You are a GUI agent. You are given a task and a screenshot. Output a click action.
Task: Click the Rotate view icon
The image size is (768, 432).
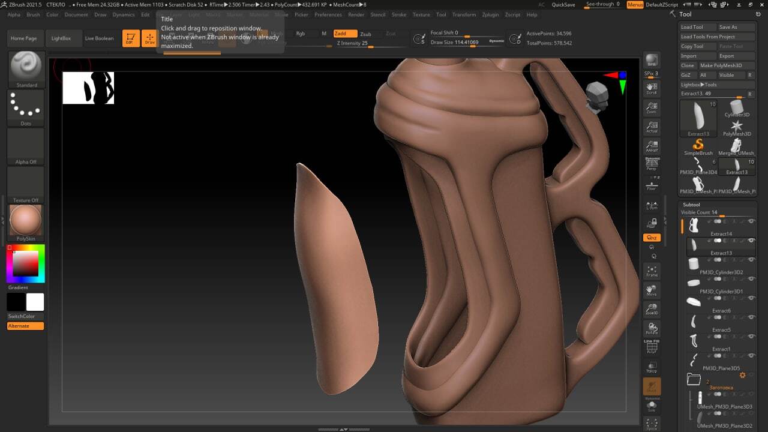tap(652, 329)
